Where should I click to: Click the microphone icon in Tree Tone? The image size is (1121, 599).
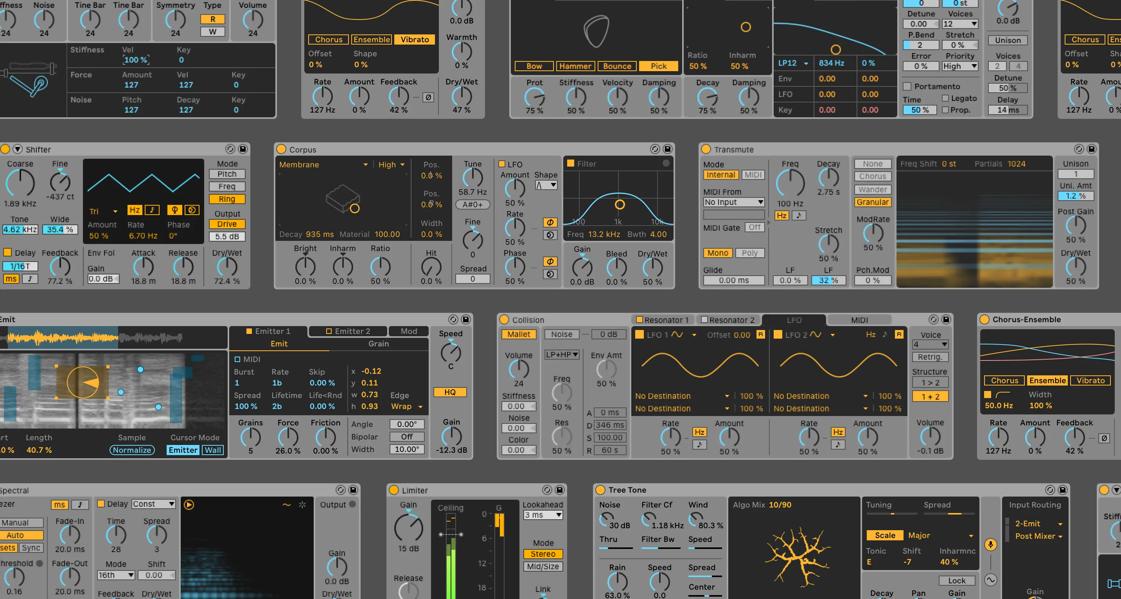click(990, 544)
